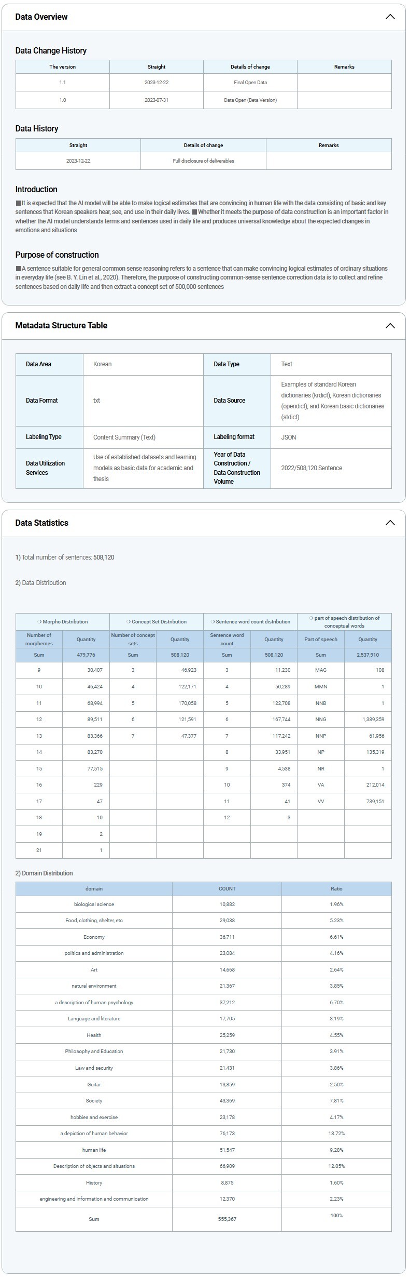Image resolution: width=410 pixels, height=1277 pixels.
Task: Click Sentence word count distribution header
Action: 250,621
